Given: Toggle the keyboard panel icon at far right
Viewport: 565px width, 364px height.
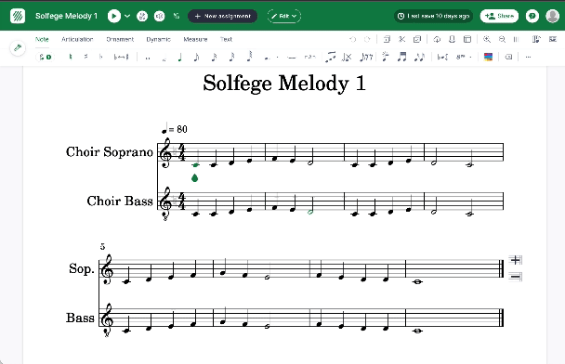Looking at the screenshot, I should 553,39.
